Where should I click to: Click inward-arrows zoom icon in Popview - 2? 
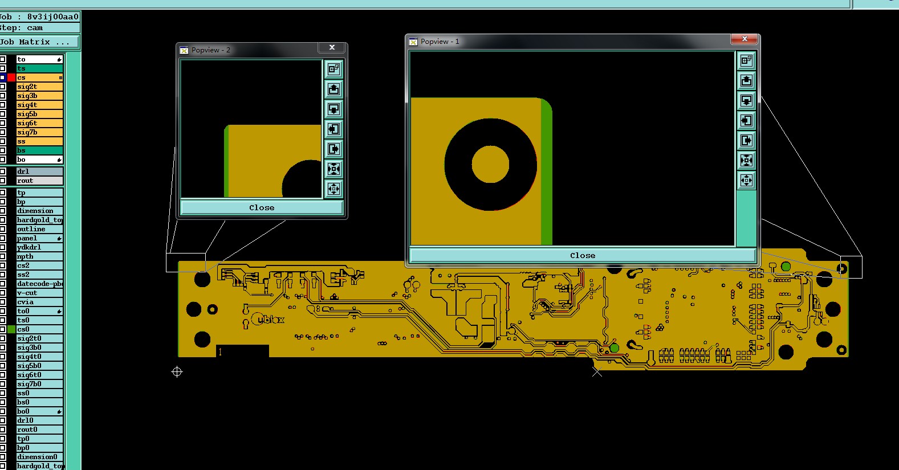(x=333, y=169)
